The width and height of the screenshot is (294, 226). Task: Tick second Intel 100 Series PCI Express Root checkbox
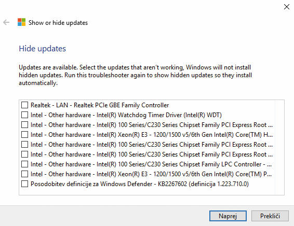tap(24, 145)
